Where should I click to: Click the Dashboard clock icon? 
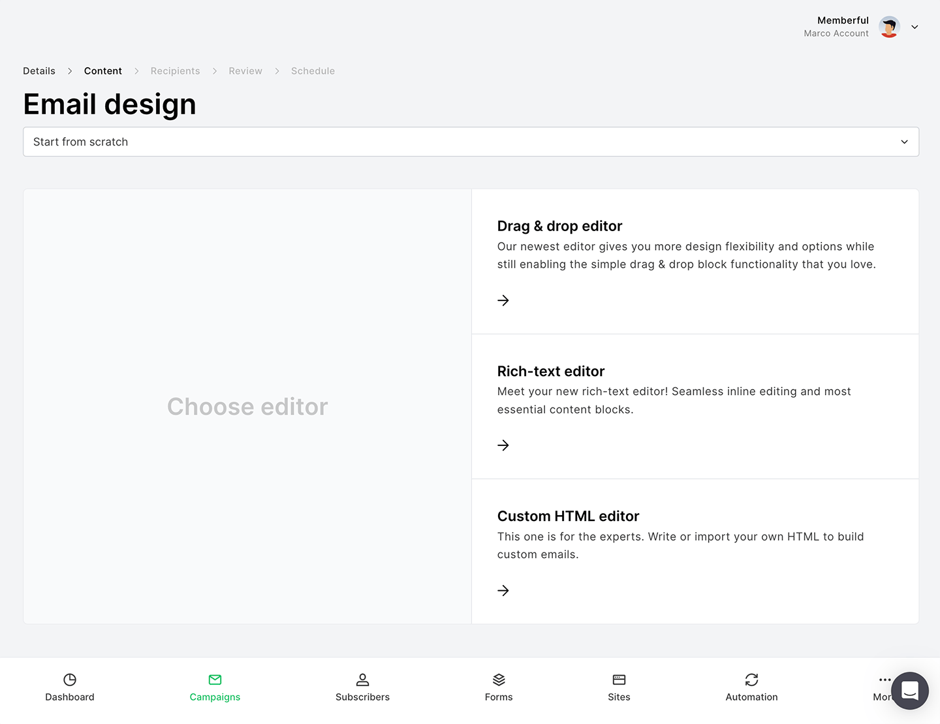[70, 680]
